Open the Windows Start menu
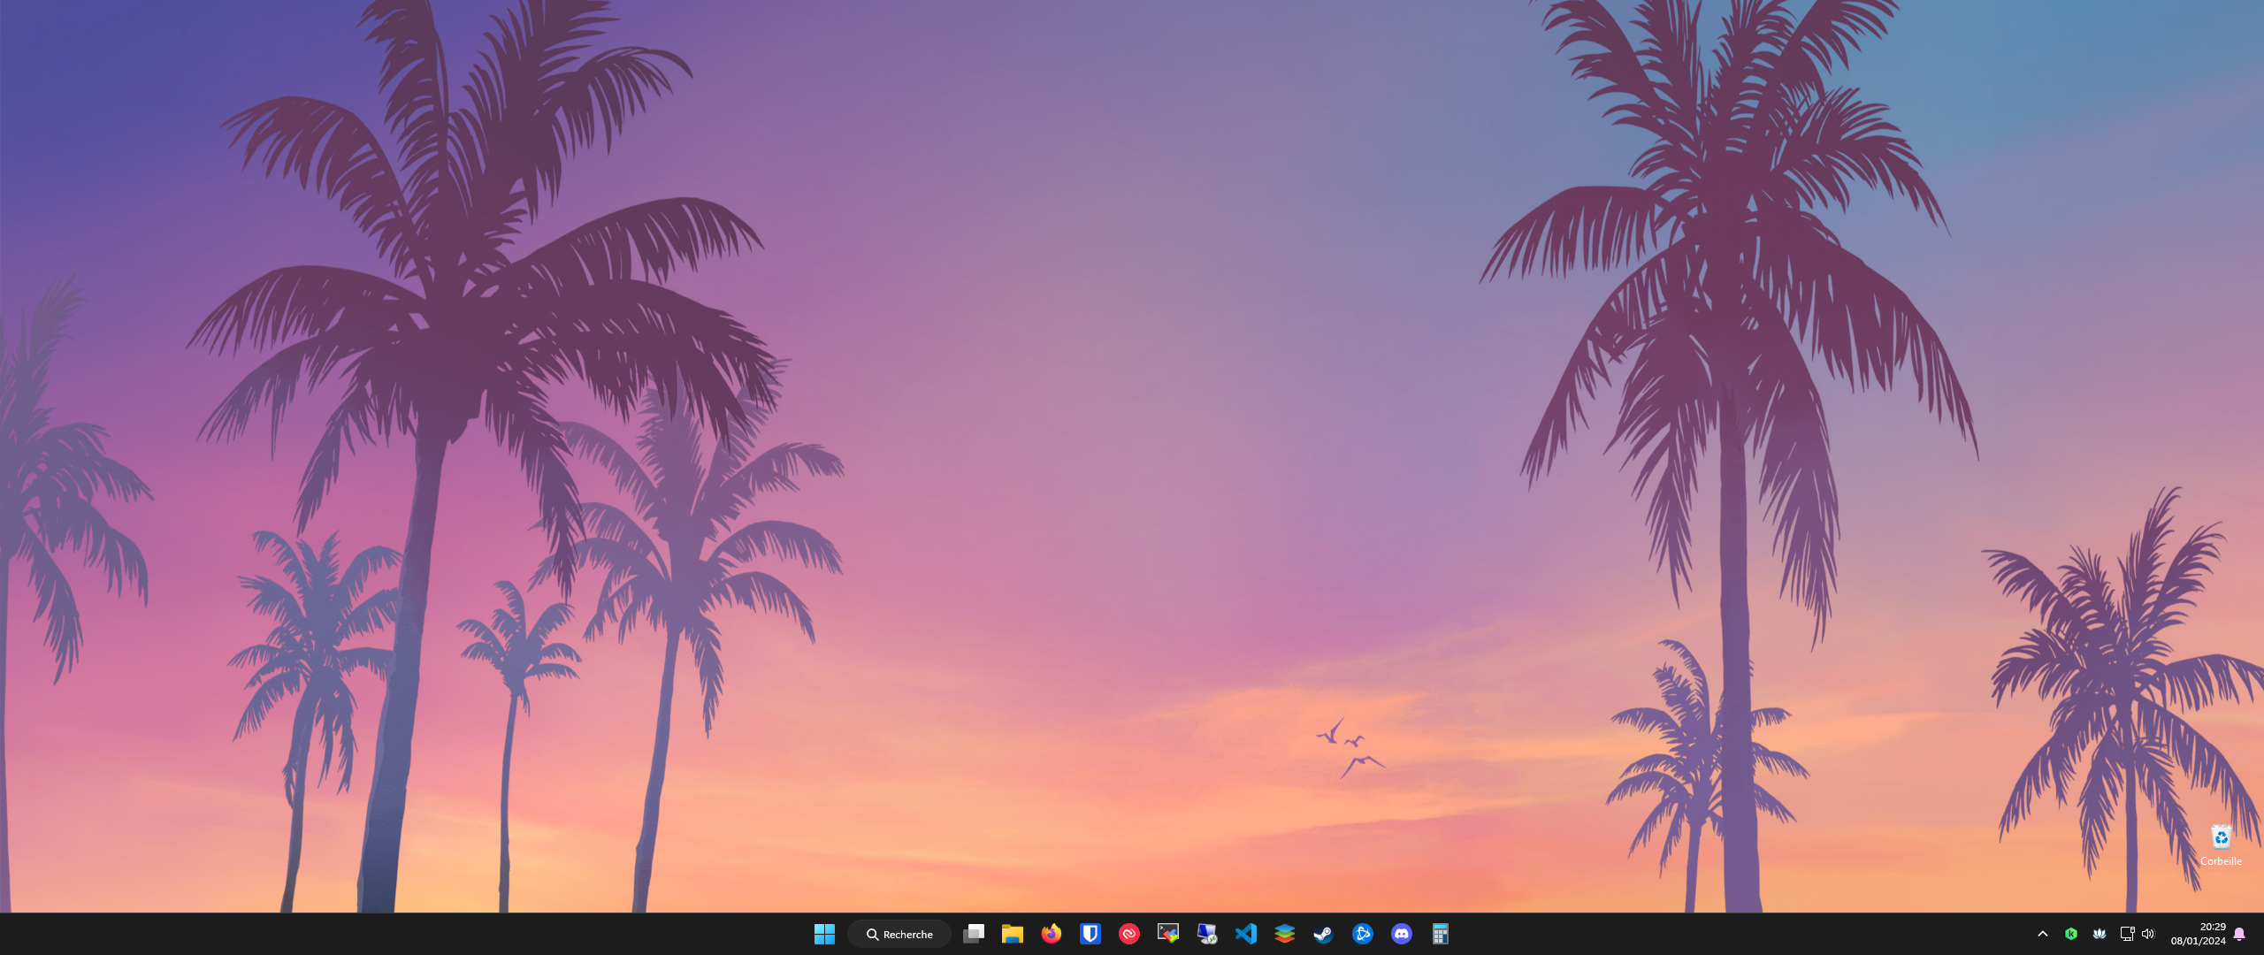The image size is (2264, 955). [824, 934]
